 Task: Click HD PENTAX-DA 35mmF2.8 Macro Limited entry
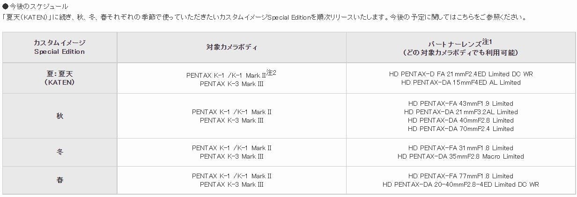pyautogui.click(x=461, y=156)
